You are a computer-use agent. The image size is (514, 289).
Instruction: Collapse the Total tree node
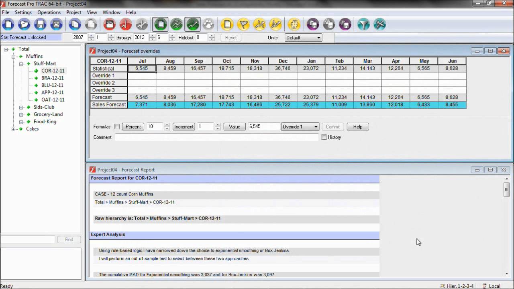tap(6, 49)
